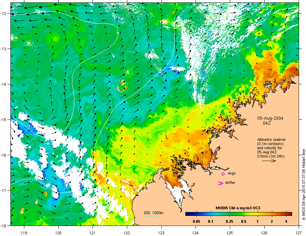Click the colorbar value '0.25'
Image resolution: width=306 pixels, height=236 pixels.
pos(229,221)
